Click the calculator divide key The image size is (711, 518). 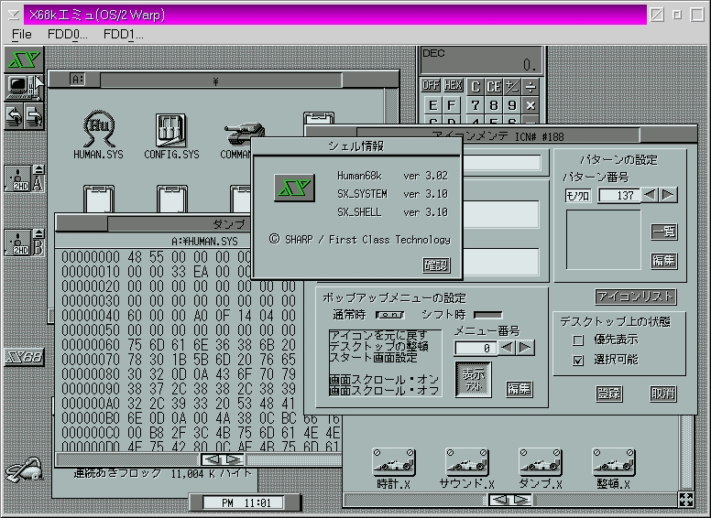click(x=531, y=86)
